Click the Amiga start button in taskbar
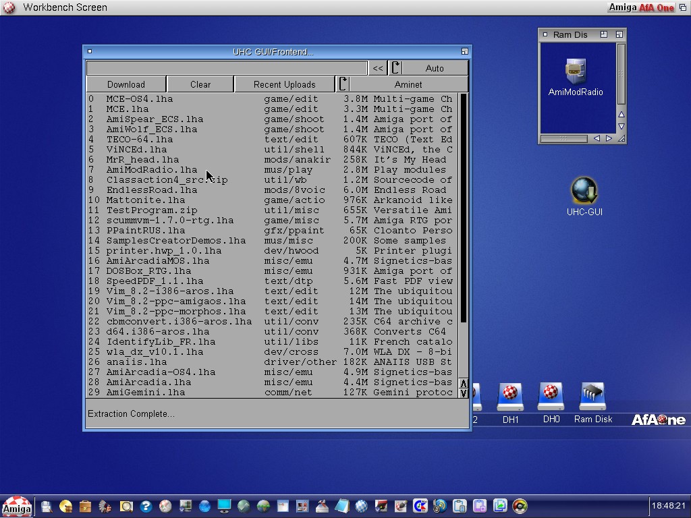Screen dimensions: 691x518 pyautogui.click(x=16, y=507)
